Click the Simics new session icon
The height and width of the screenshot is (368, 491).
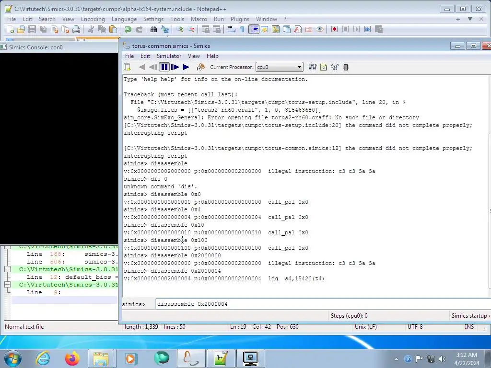coord(127,67)
